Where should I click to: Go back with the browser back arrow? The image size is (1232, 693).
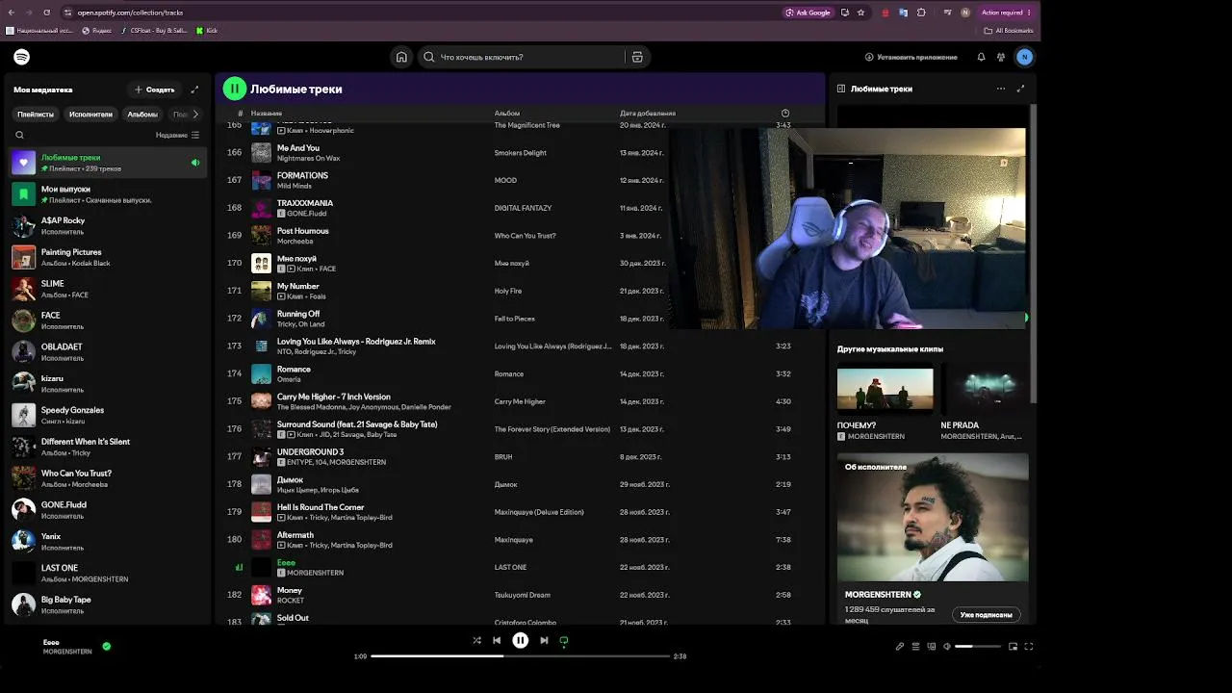pos(11,13)
